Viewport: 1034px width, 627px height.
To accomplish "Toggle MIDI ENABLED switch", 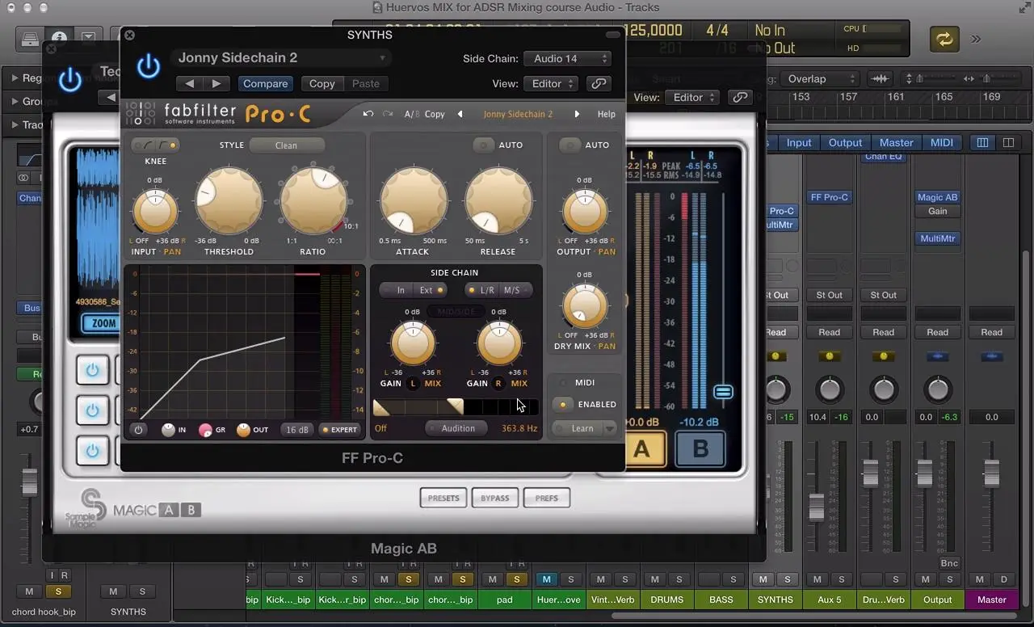I will pyautogui.click(x=563, y=404).
